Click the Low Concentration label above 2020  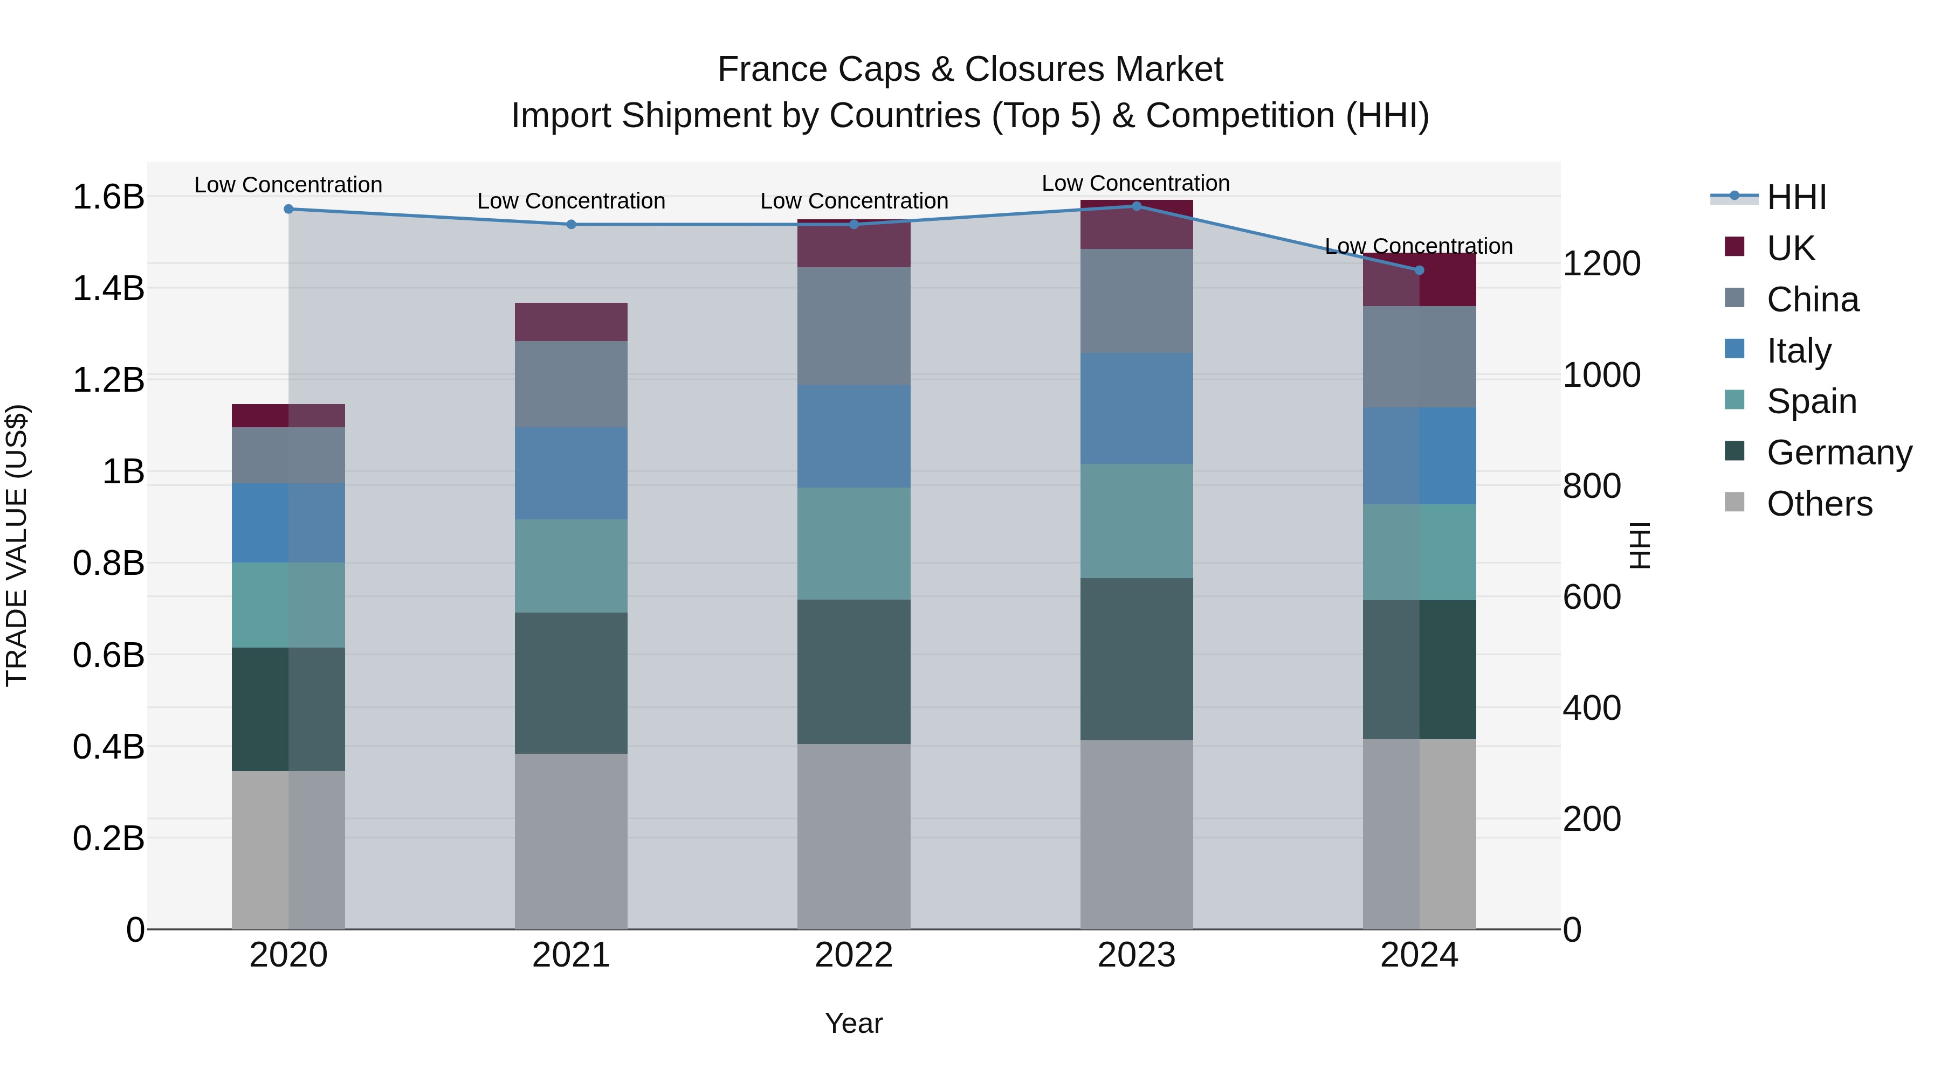pyautogui.click(x=288, y=184)
